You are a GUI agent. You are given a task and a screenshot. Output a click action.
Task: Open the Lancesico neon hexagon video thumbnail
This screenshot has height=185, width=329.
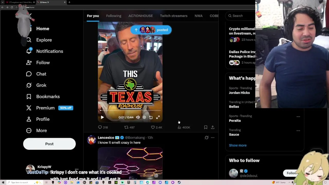point(130,163)
